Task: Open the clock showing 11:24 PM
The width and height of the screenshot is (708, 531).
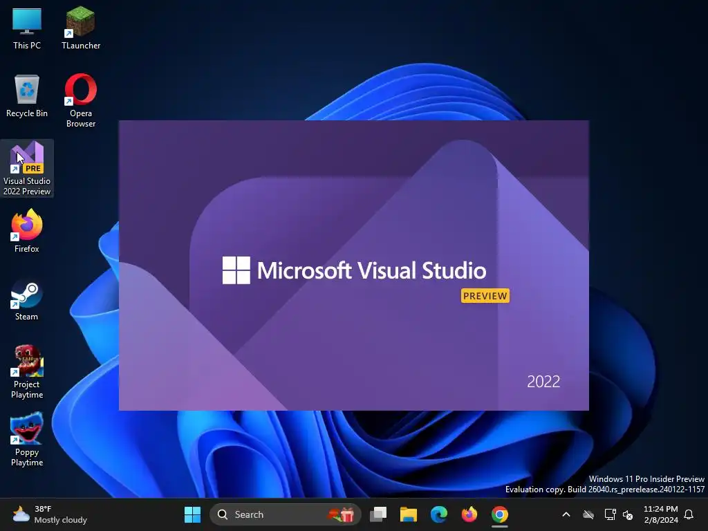Action: point(660,514)
